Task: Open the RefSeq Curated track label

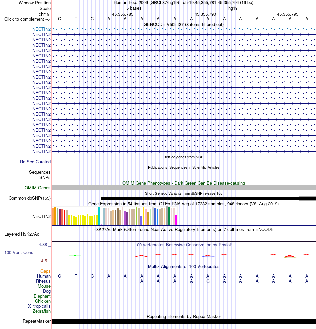Action: 35,162
